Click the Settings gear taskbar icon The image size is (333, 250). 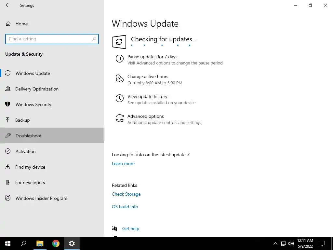coord(72,243)
